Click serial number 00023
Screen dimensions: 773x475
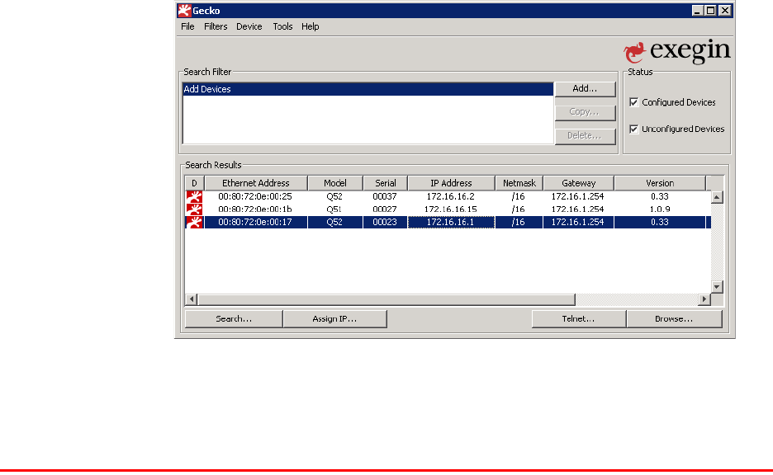click(385, 222)
